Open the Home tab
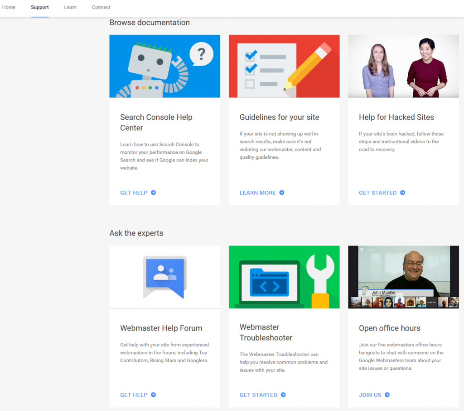The height and width of the screenshot is (411, 464). pos(9,7)
